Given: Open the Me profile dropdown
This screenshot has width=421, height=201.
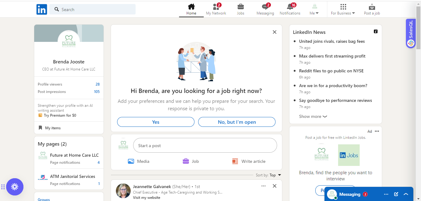Looking at the screenshot, I should point(314,9).
